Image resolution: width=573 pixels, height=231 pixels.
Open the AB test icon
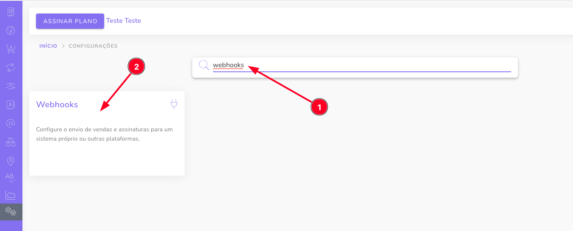pos(11,177)
